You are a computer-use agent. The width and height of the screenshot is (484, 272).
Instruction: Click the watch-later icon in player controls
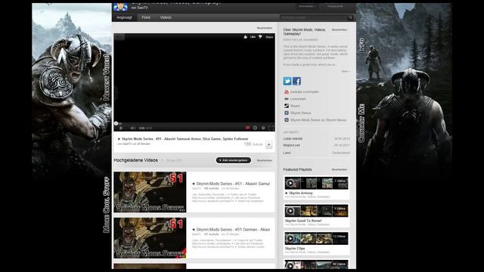256,128
